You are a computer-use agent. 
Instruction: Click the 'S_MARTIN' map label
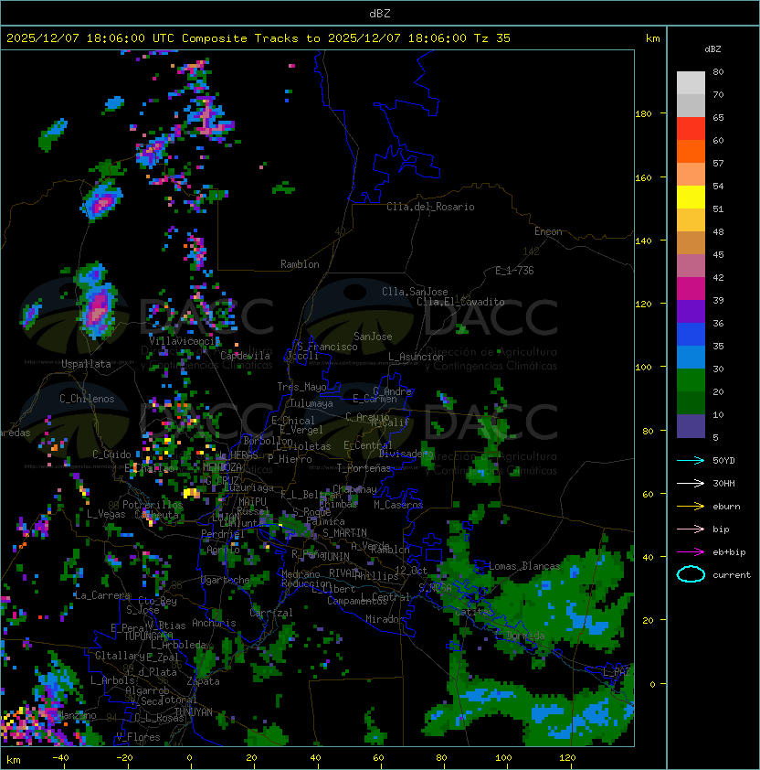point(344,533)
